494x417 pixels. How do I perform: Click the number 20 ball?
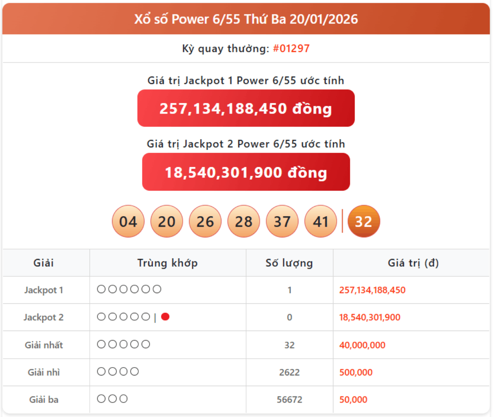click(x=167, y=221)
